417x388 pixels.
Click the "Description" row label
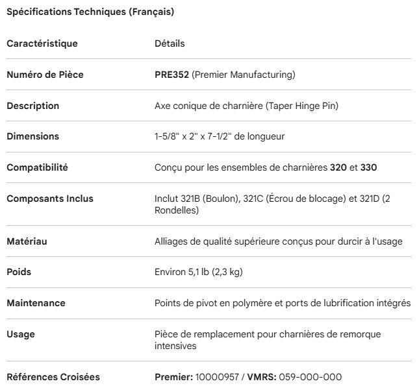coord(32,106)
